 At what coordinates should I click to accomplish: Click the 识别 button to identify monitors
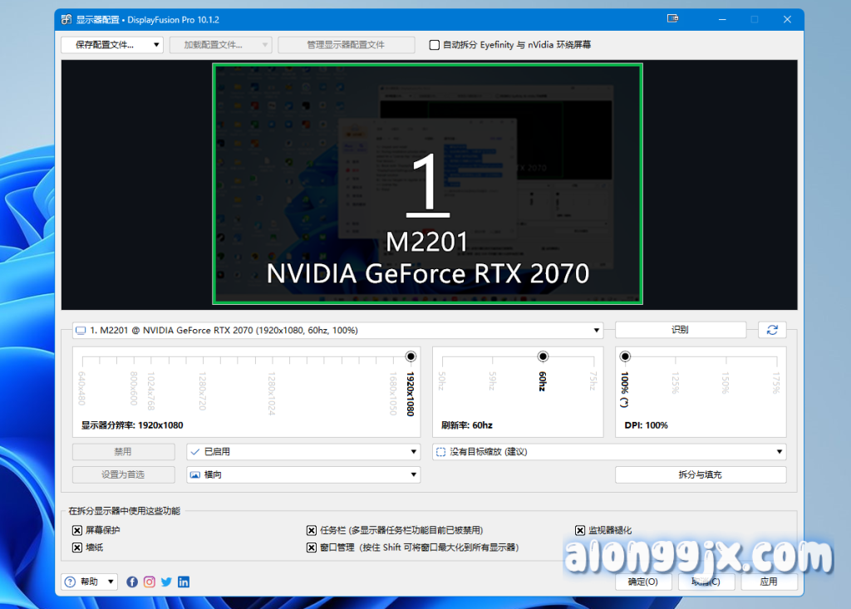680,329
